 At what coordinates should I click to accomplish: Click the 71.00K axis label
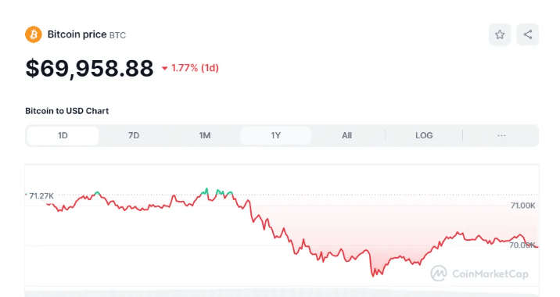523,206
